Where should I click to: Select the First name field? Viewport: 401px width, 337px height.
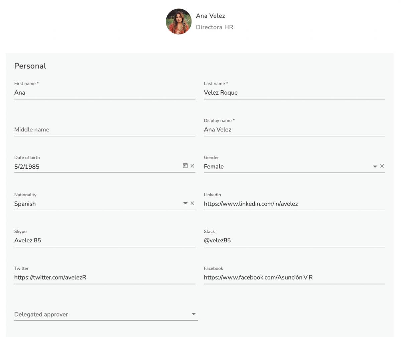click(100, 93)
